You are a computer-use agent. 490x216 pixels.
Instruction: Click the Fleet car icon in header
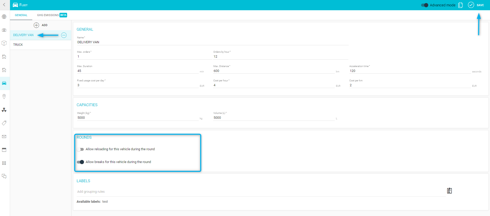coord(15,5)
